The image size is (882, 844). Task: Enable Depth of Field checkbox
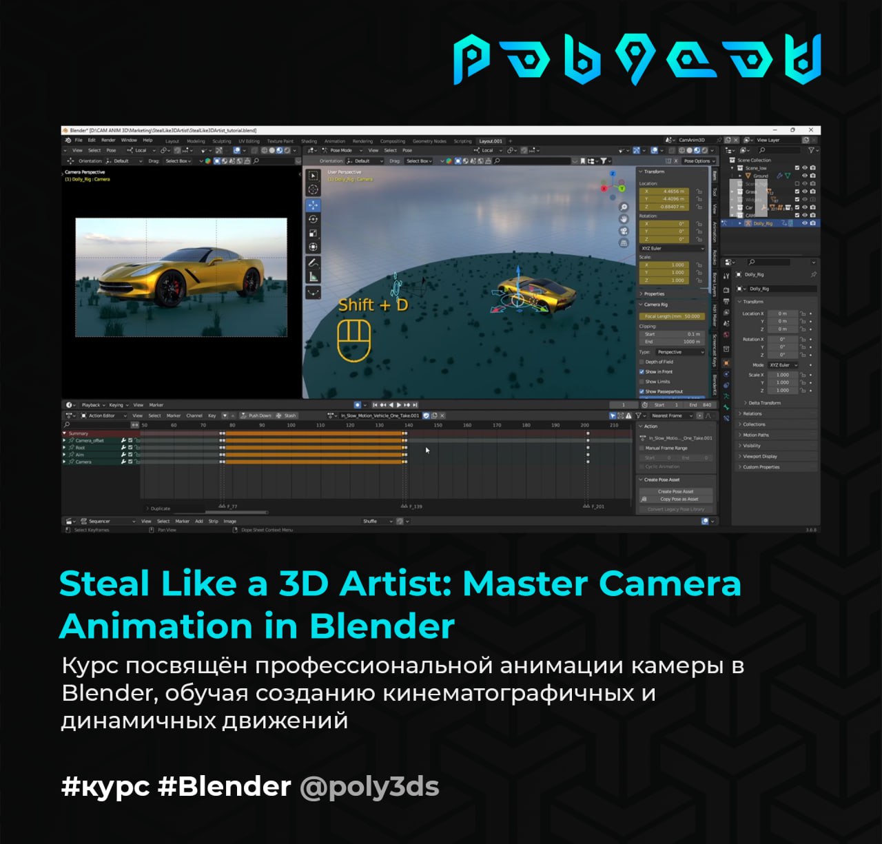click(x=642, y=362)
